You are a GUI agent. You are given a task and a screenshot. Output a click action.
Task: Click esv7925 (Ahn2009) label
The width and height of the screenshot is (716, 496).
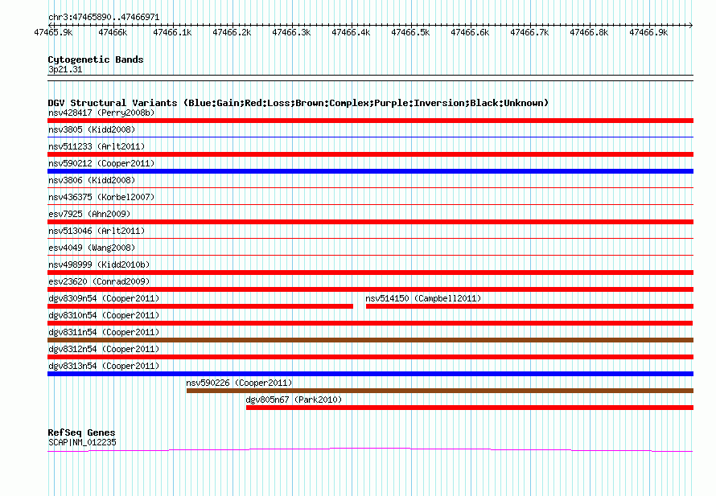tap(89, 214)
